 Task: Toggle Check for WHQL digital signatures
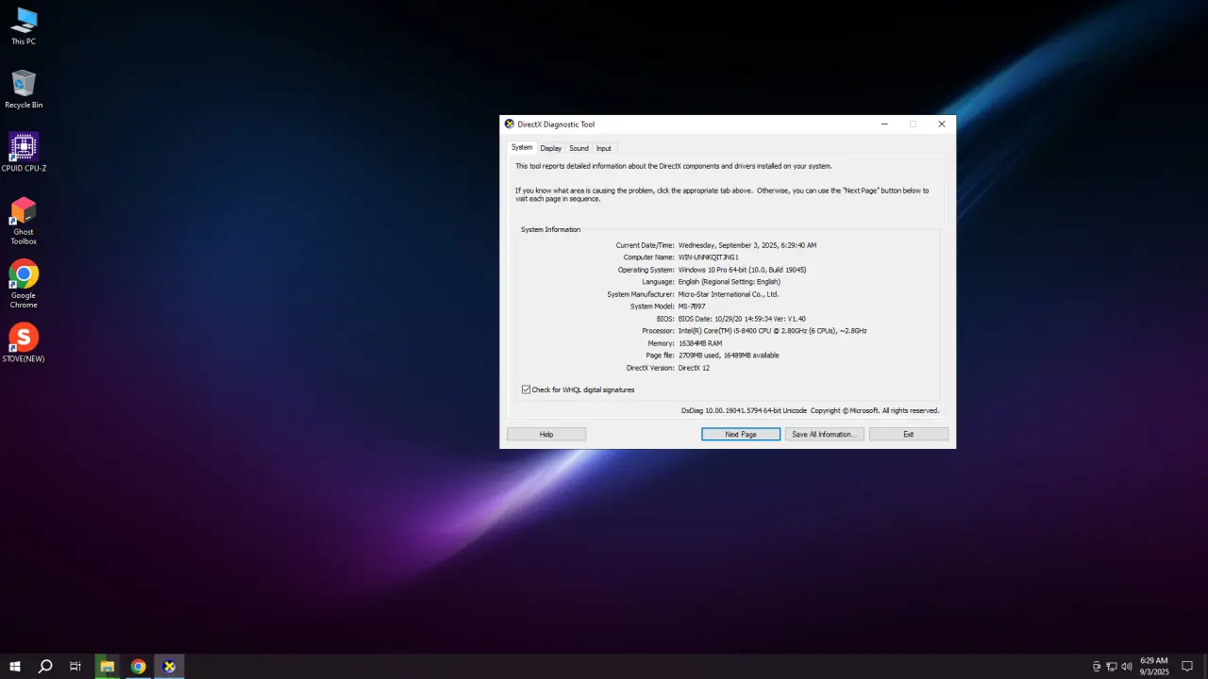[578, 389]
